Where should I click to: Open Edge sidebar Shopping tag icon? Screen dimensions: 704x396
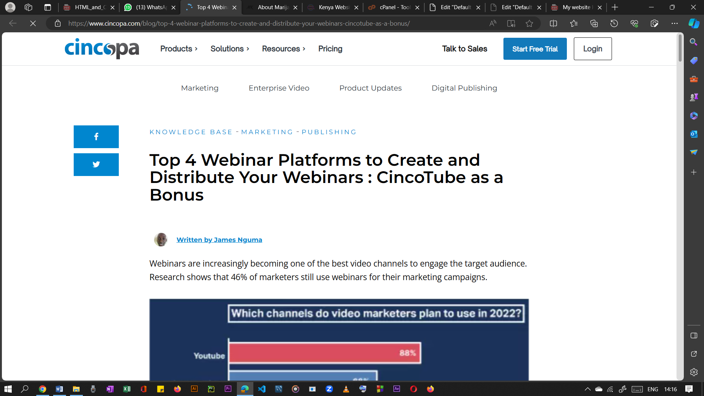[x=693, y=60]
